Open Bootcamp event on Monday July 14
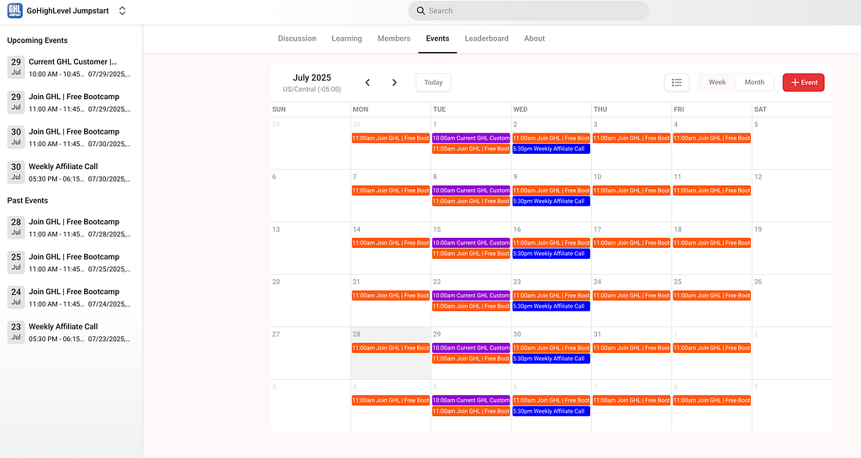 pos(390,243)
